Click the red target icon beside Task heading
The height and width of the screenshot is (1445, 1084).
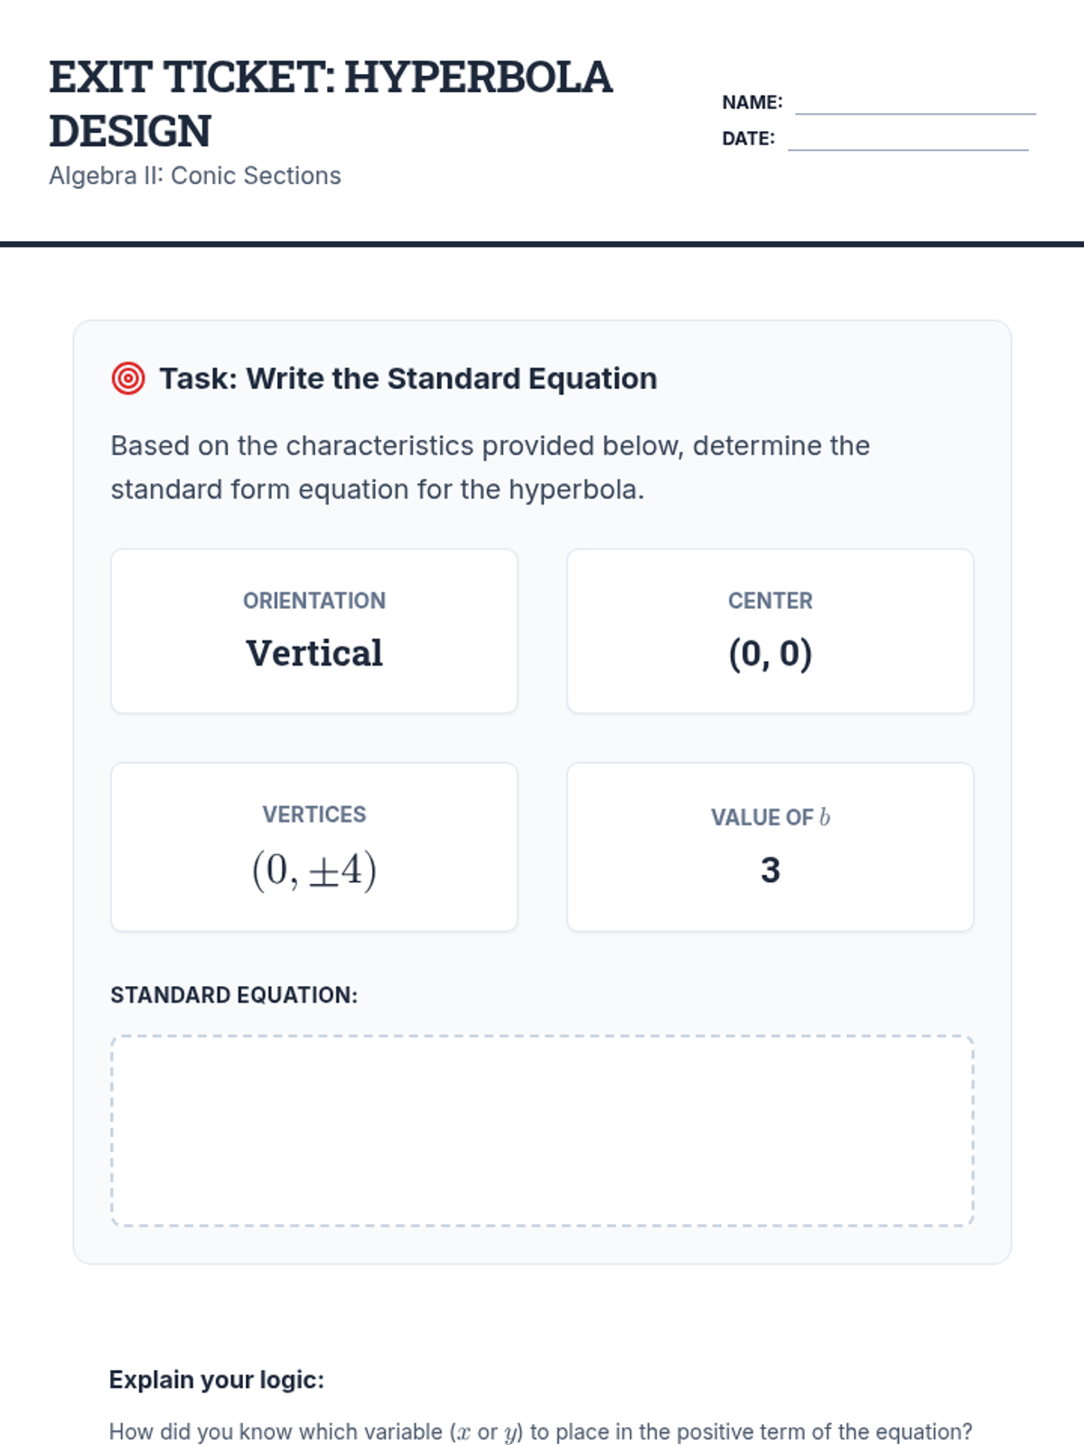click(127, 378)
